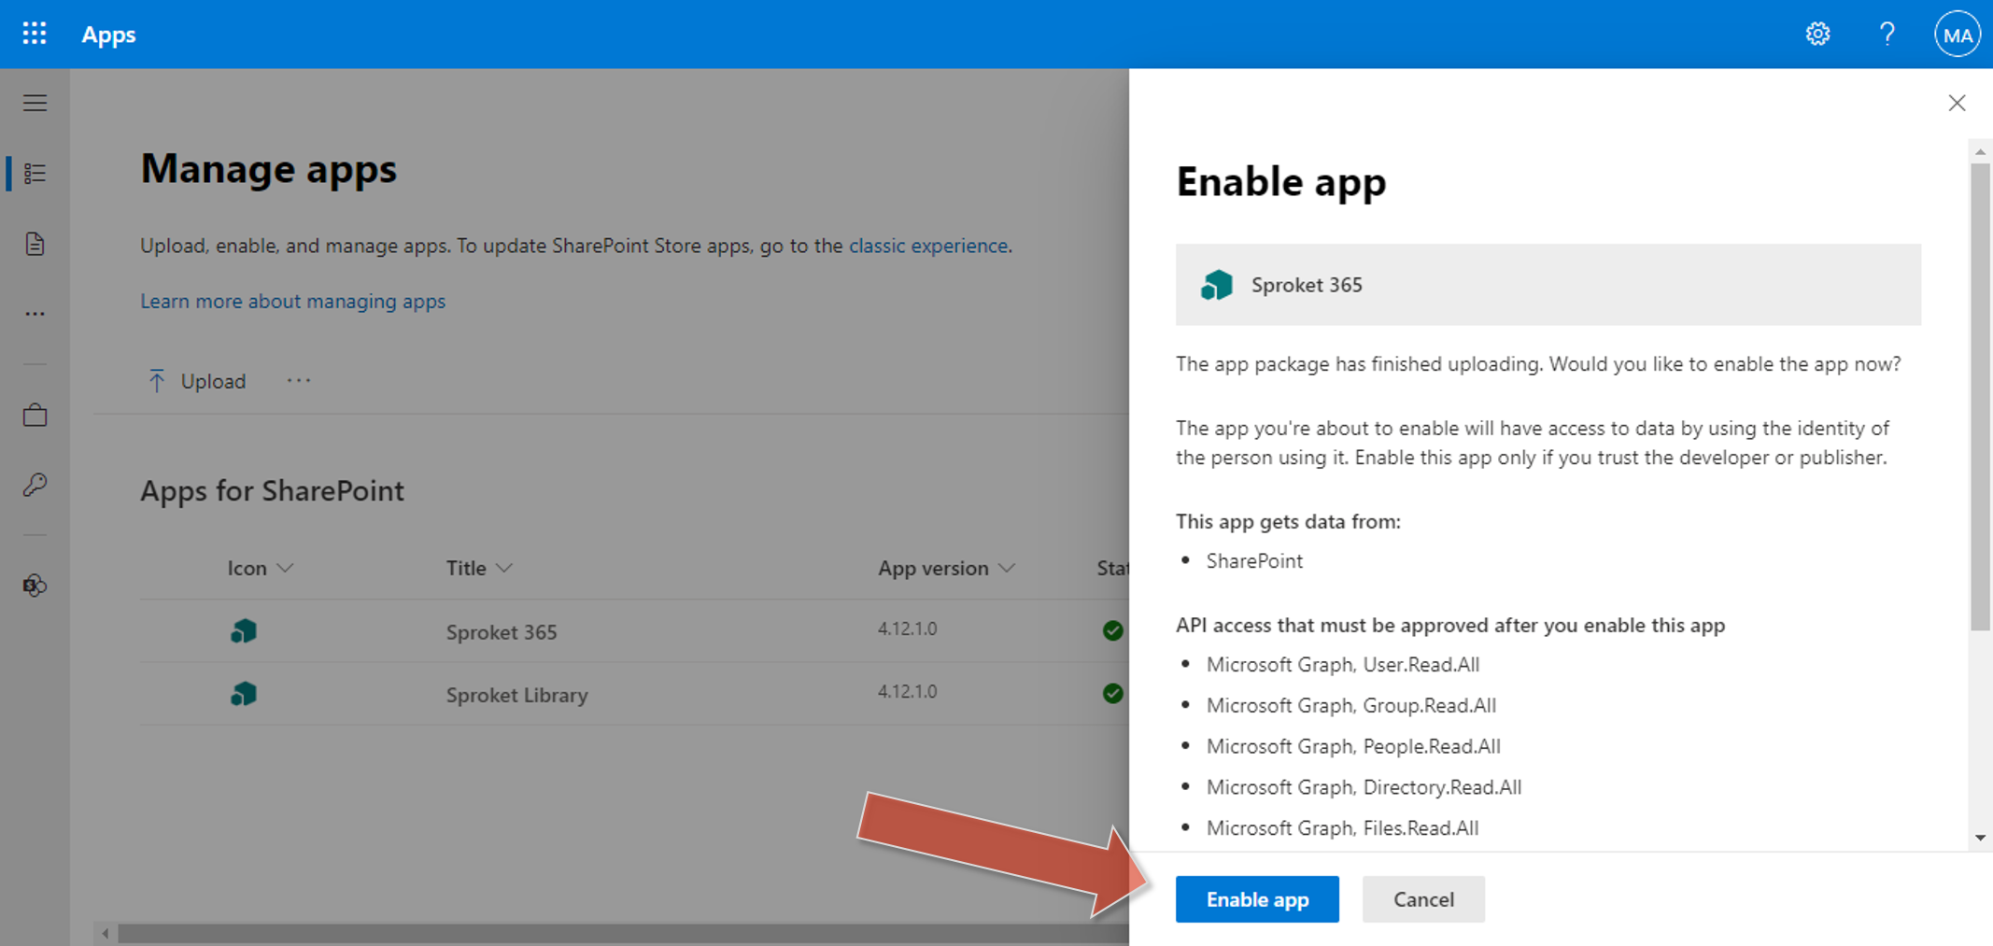Open the app launcher waffle icon
Image resolution: width=1993 pixels, height=946 pixels.
[x=34, y=34]
